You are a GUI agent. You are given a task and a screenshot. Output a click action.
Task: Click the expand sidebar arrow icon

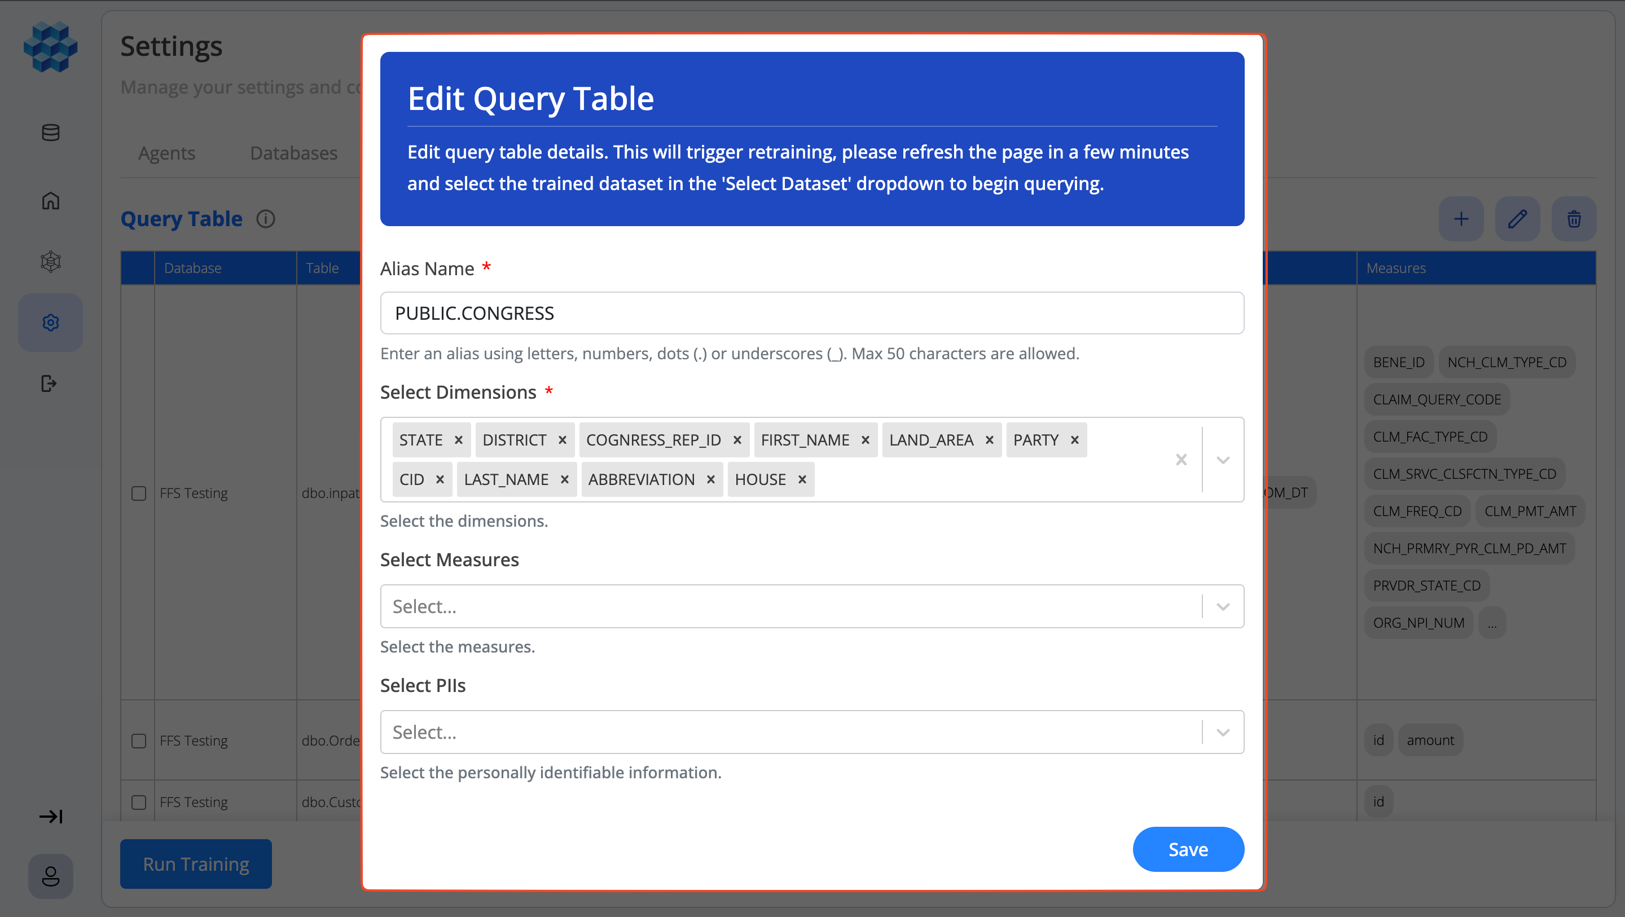50,817
